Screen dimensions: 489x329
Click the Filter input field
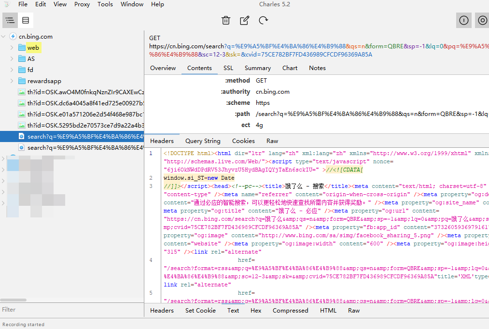tap(72, 310)
